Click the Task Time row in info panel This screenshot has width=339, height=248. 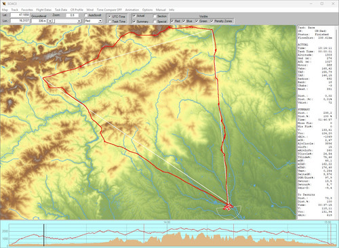315,51
